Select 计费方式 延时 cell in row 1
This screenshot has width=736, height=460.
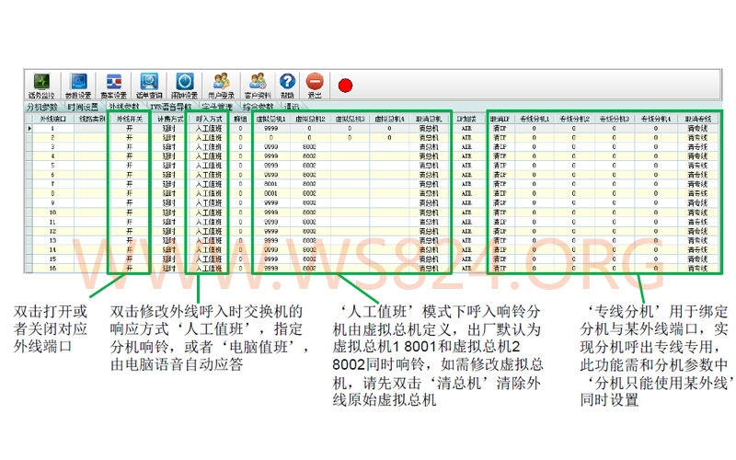coord(169,128)
